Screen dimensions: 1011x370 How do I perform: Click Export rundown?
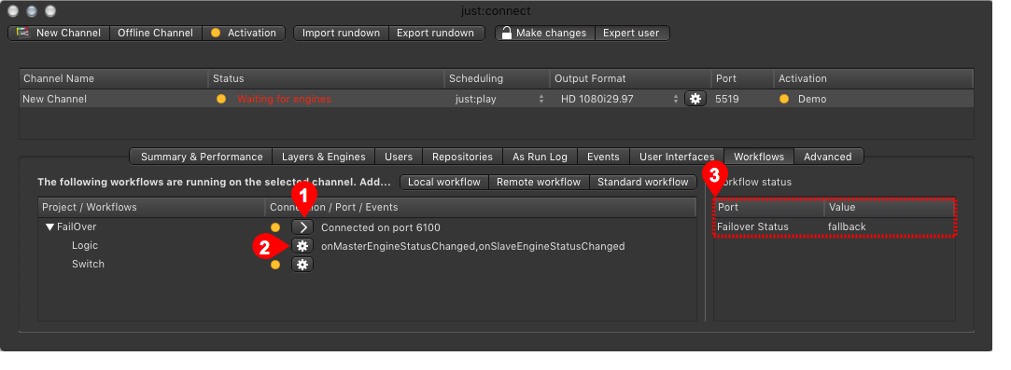coord(436,33)
